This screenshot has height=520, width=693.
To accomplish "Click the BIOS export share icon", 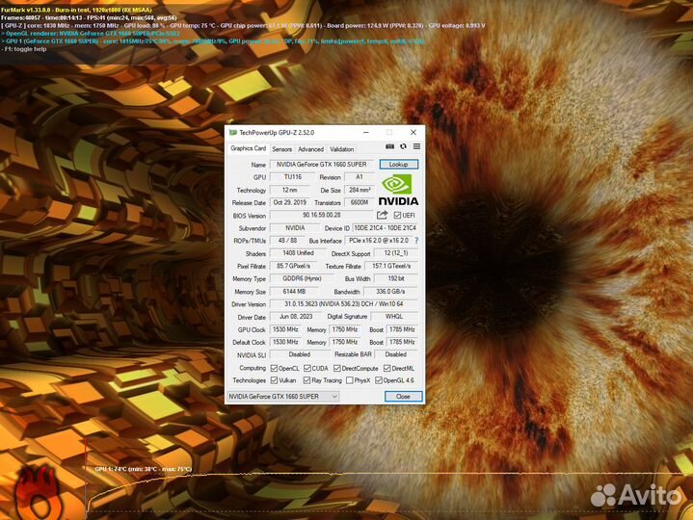I will [382, 216].
